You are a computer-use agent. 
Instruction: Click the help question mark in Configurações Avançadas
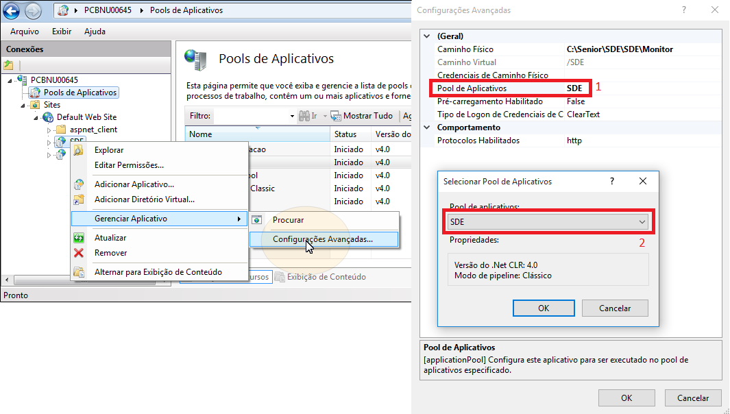pyautogui.click(x=684, y=10)
